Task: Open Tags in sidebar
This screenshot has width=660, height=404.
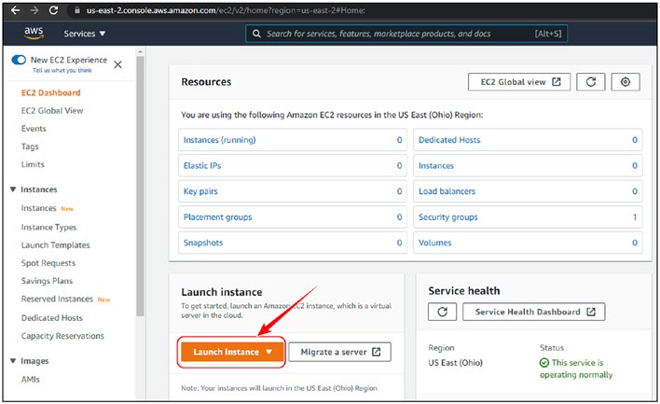Action: (x=30, y=146)
